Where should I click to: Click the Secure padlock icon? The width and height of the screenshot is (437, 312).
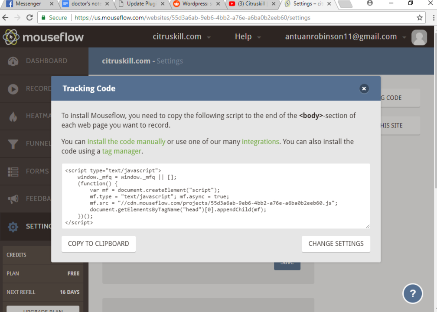43,17
